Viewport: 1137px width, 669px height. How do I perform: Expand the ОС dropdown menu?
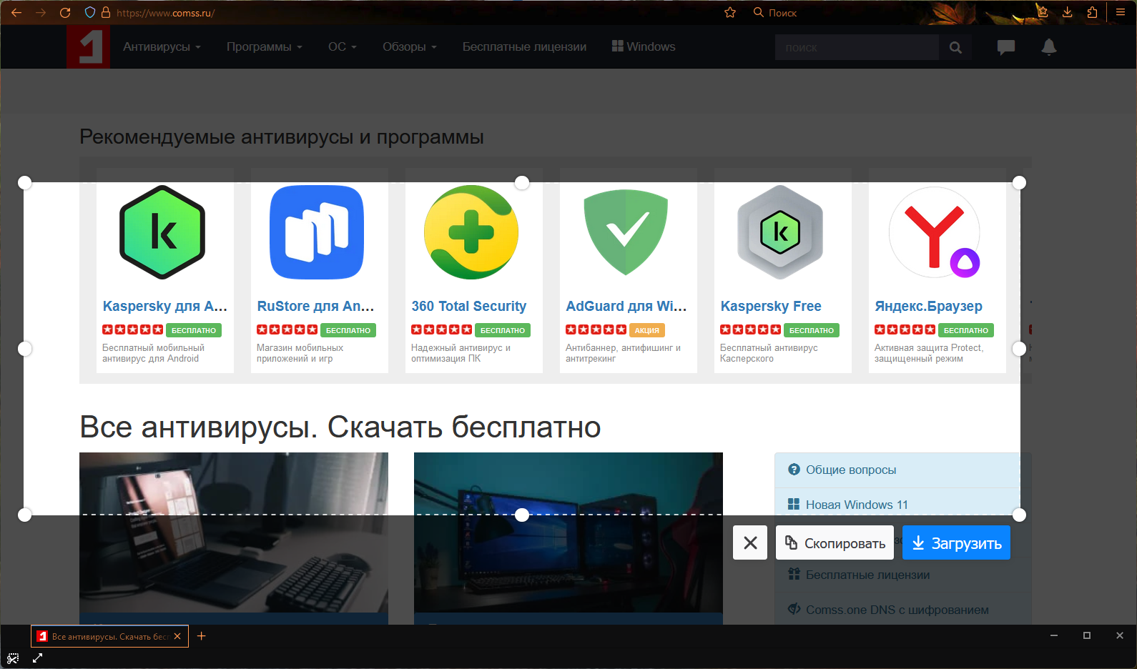coord(343,47)
